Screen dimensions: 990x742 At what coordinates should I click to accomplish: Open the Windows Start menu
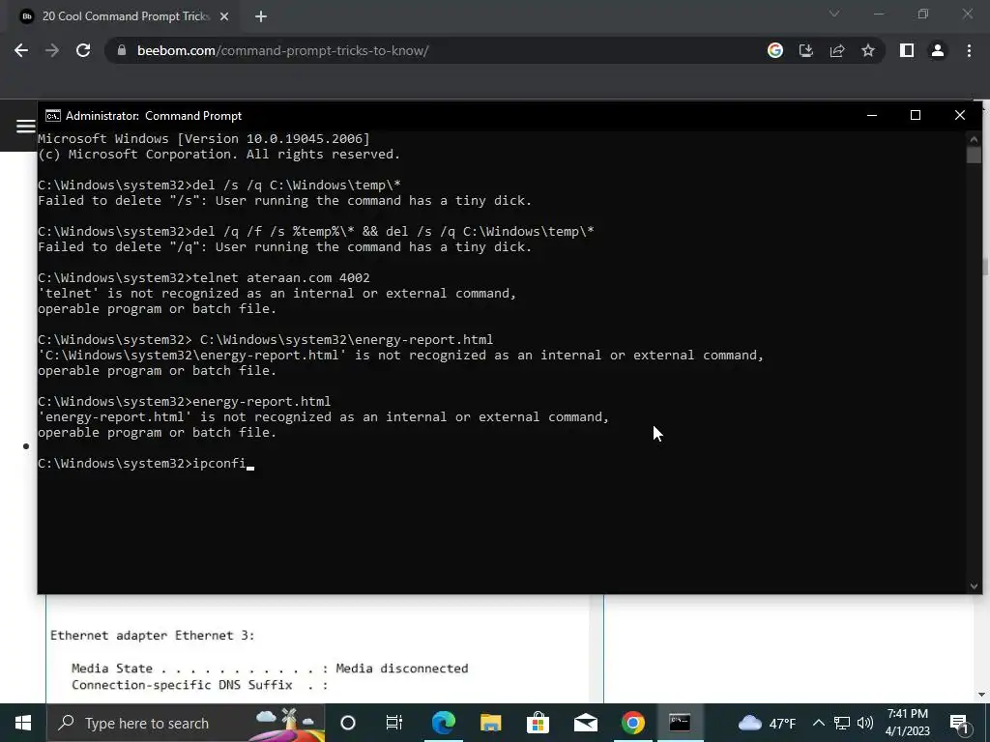[x=23, y=723]
